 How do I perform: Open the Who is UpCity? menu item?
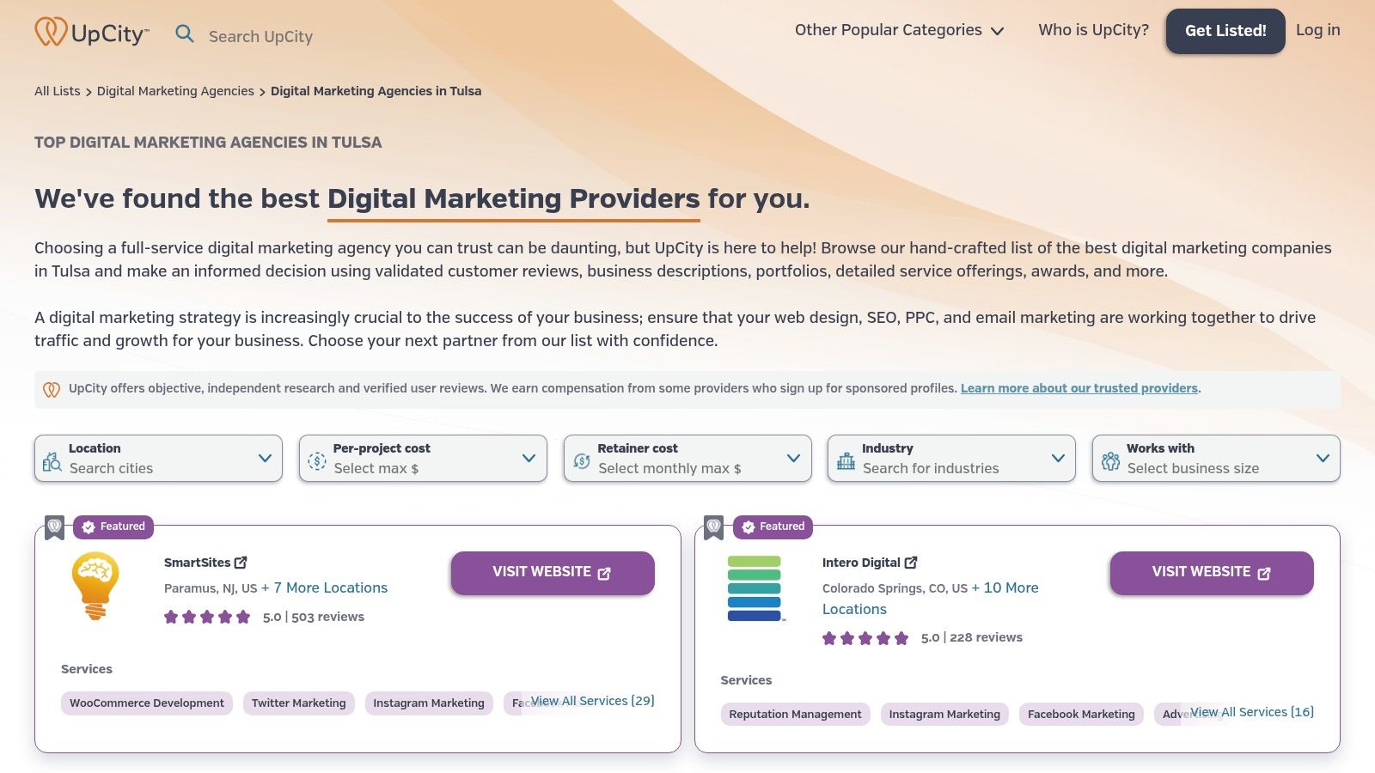click(x=1093, y=30)
